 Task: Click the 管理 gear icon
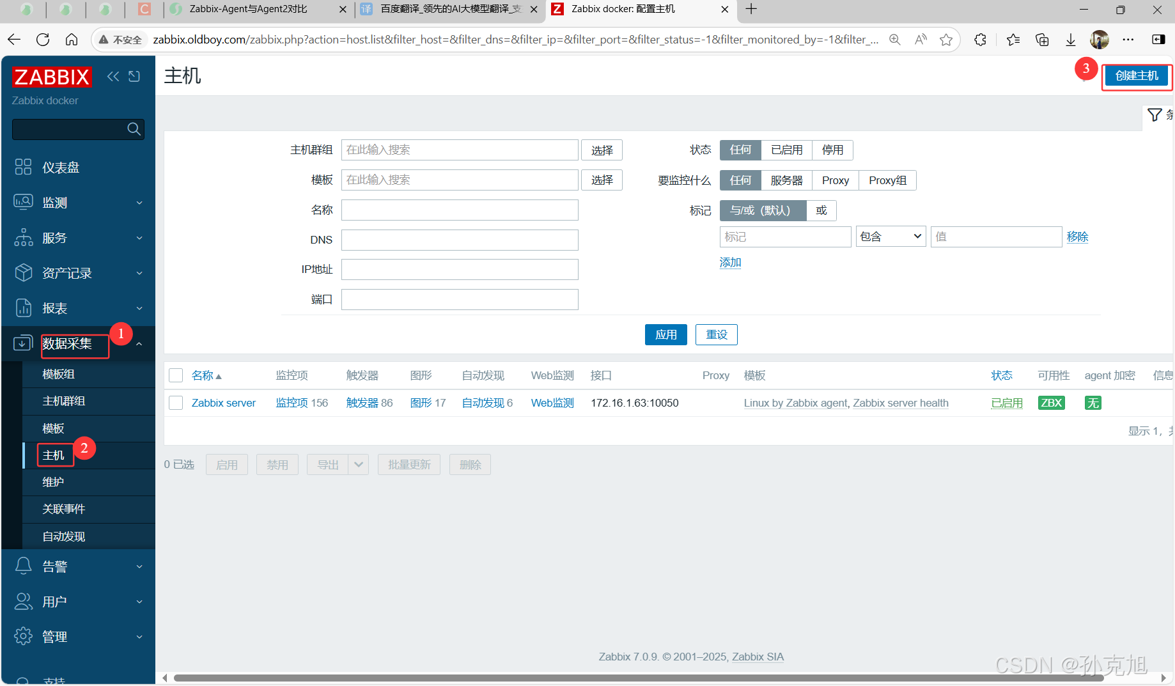click(24, 636)
